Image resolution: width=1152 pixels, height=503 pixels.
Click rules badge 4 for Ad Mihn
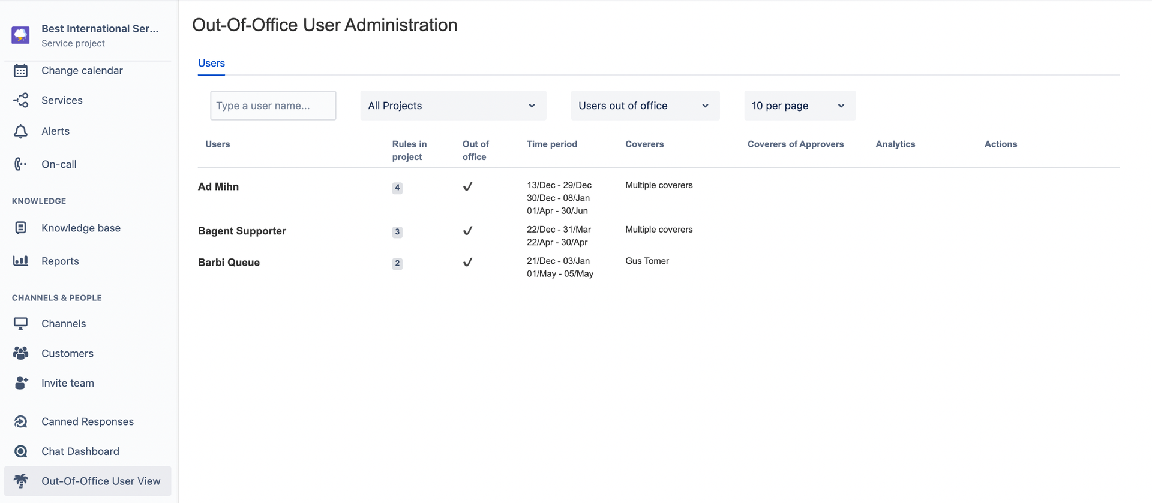pos(397,188)
